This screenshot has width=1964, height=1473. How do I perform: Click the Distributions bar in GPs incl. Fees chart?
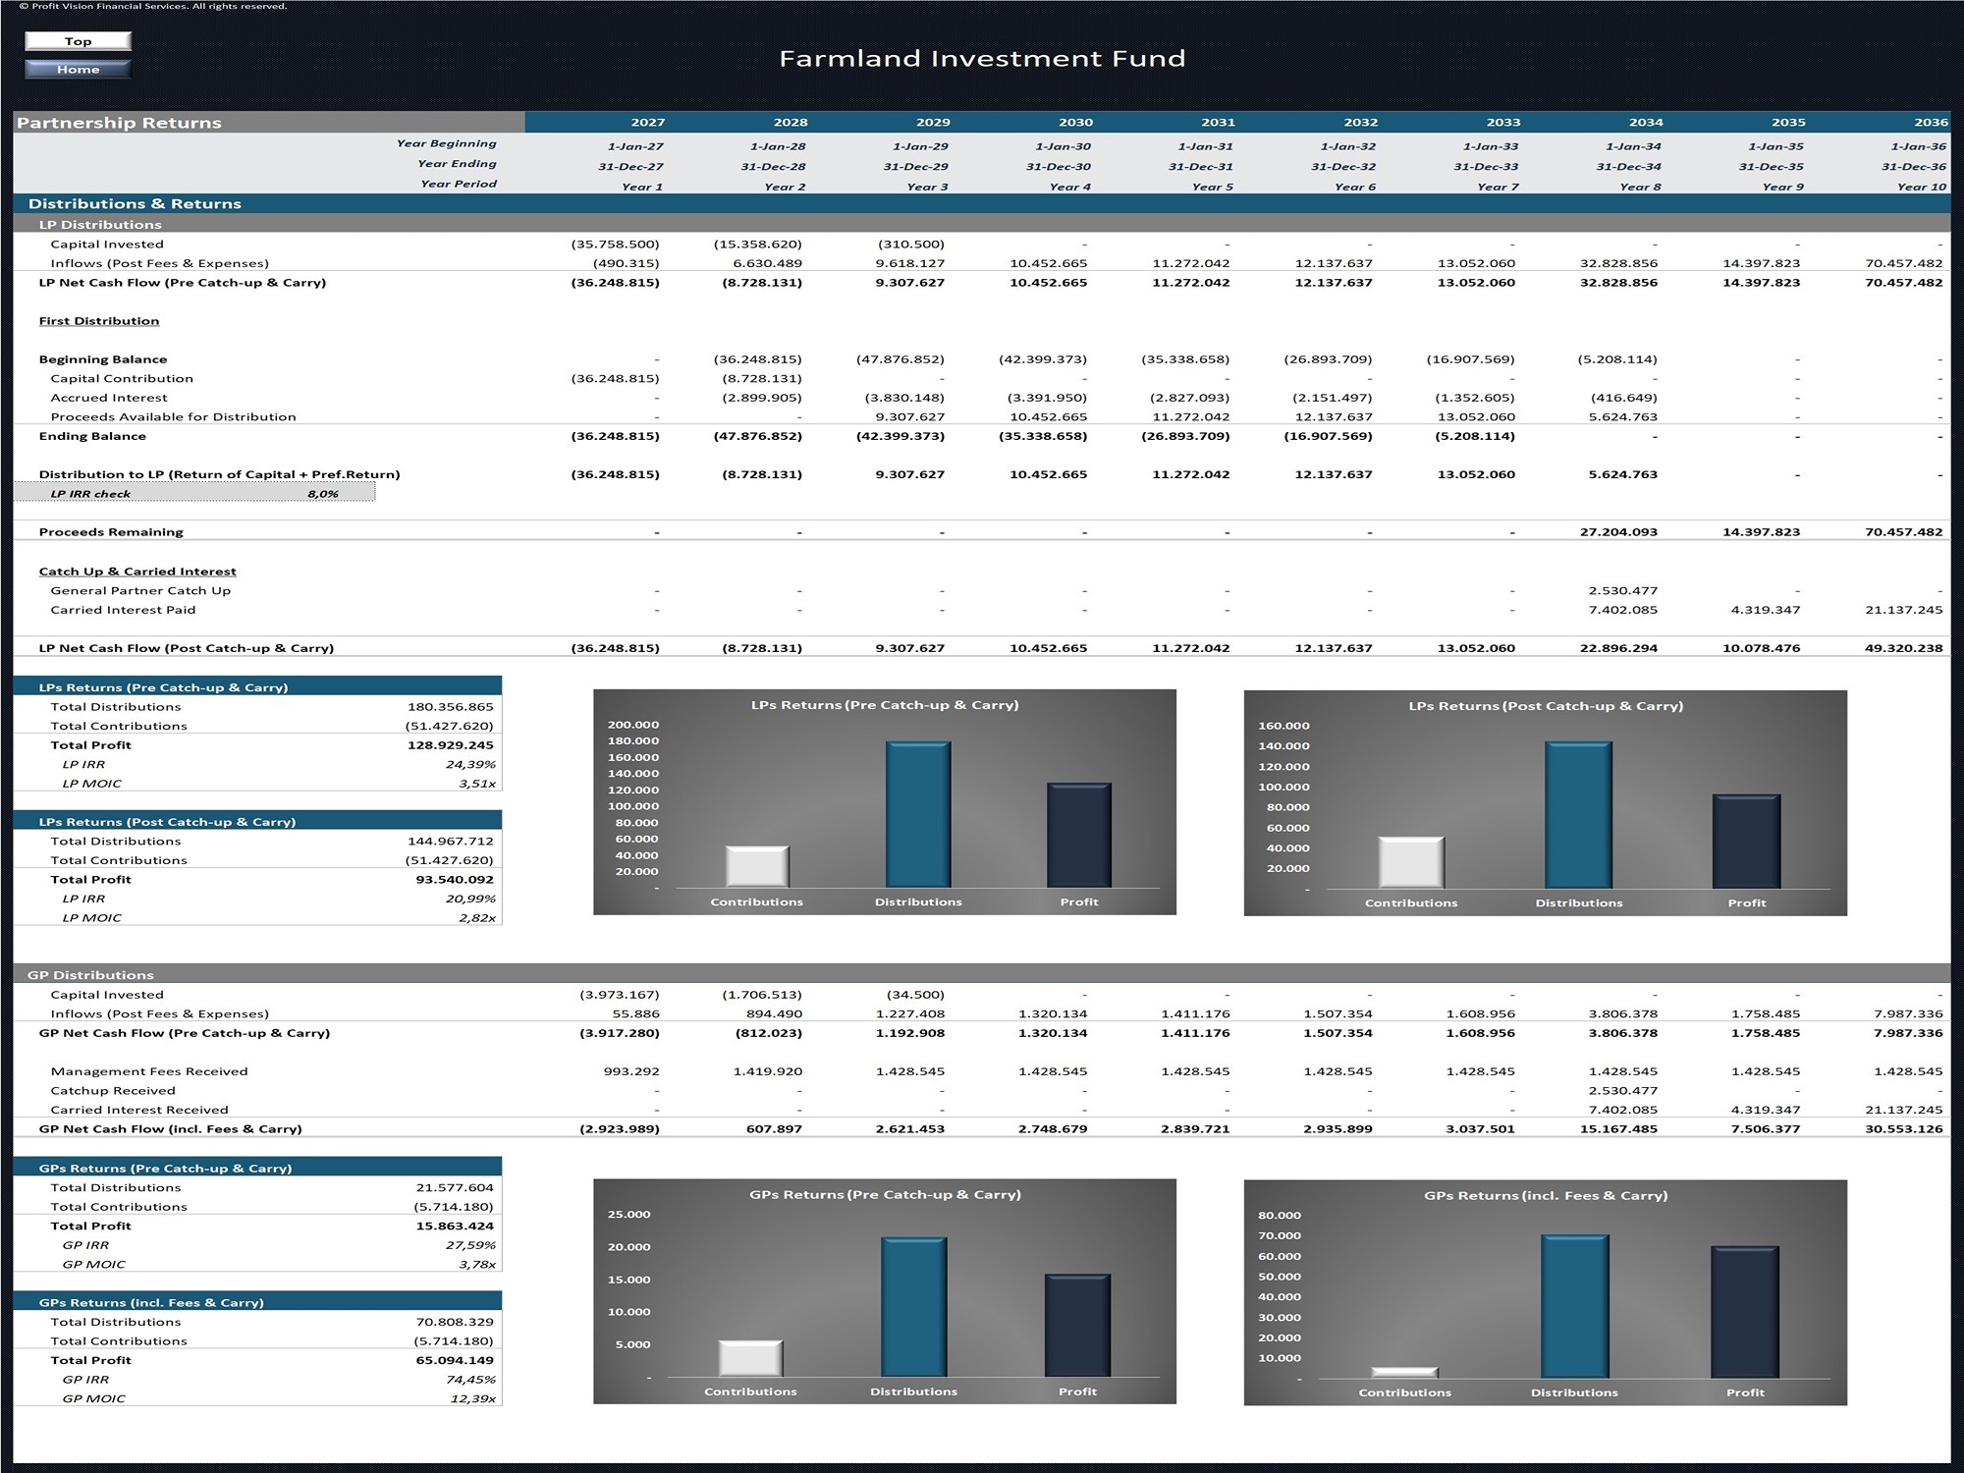[1575, 1306]
